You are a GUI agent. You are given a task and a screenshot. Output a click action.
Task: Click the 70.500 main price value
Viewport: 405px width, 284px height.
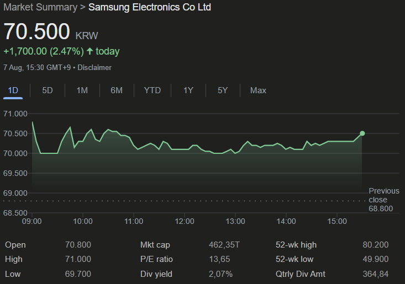pyautogui.click(x=36, y=31)
